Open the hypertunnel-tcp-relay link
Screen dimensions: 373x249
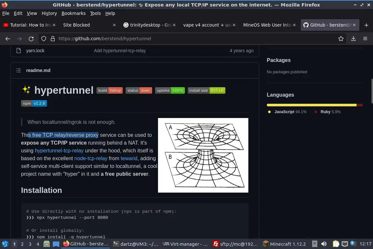coord(59,150)
